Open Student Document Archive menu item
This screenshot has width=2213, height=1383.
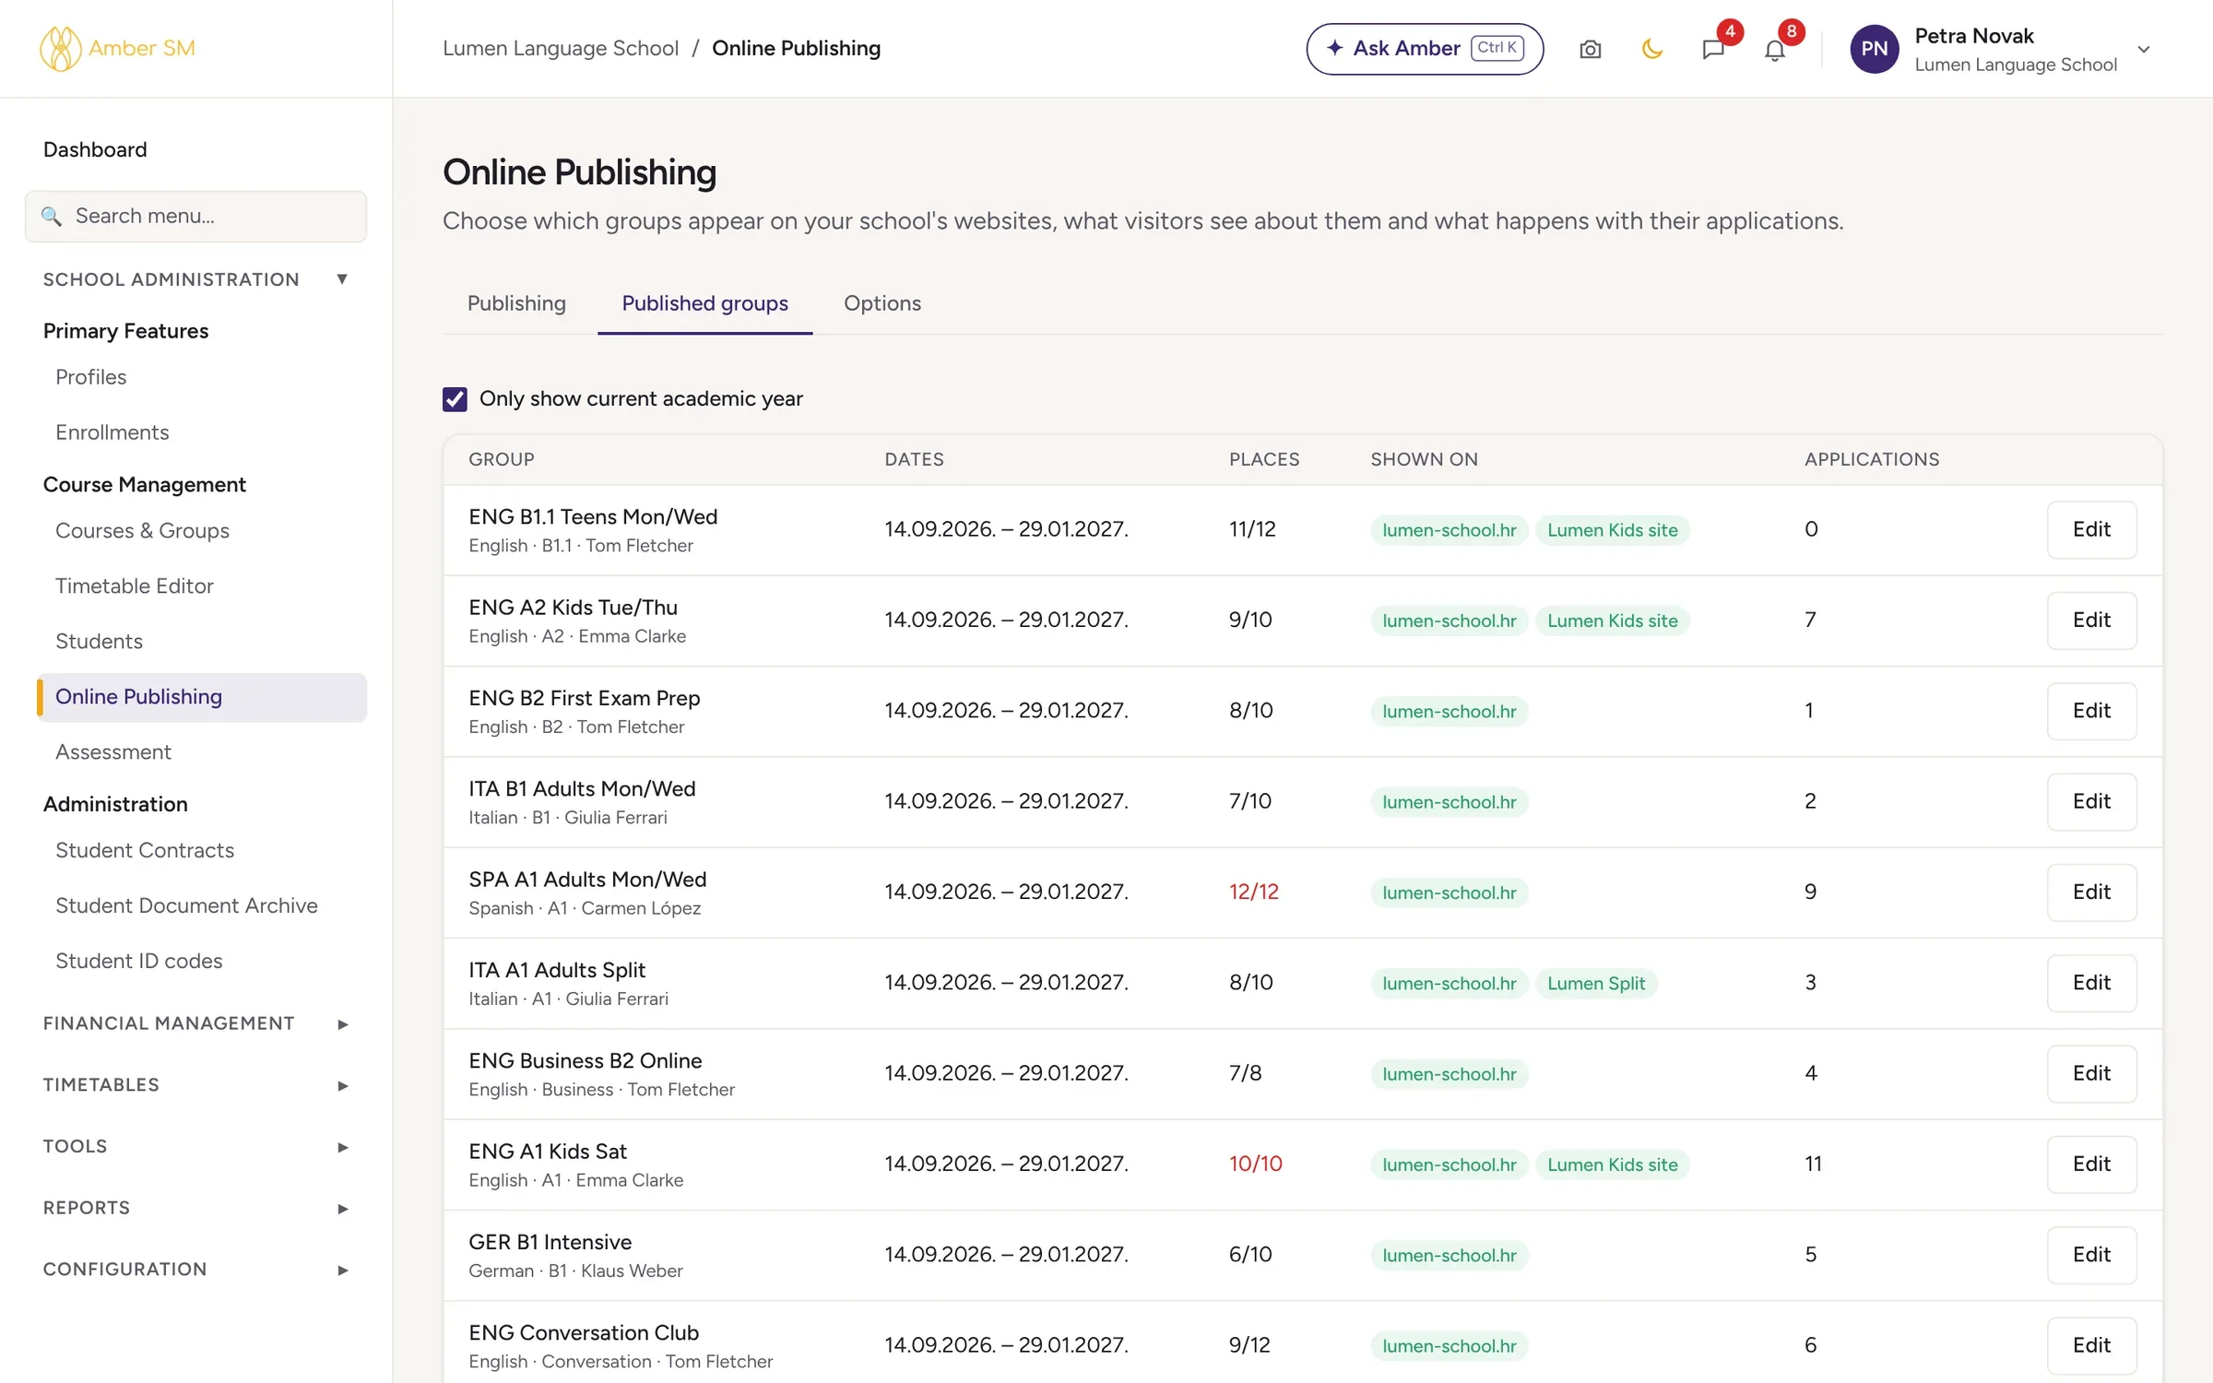point(186,905)
